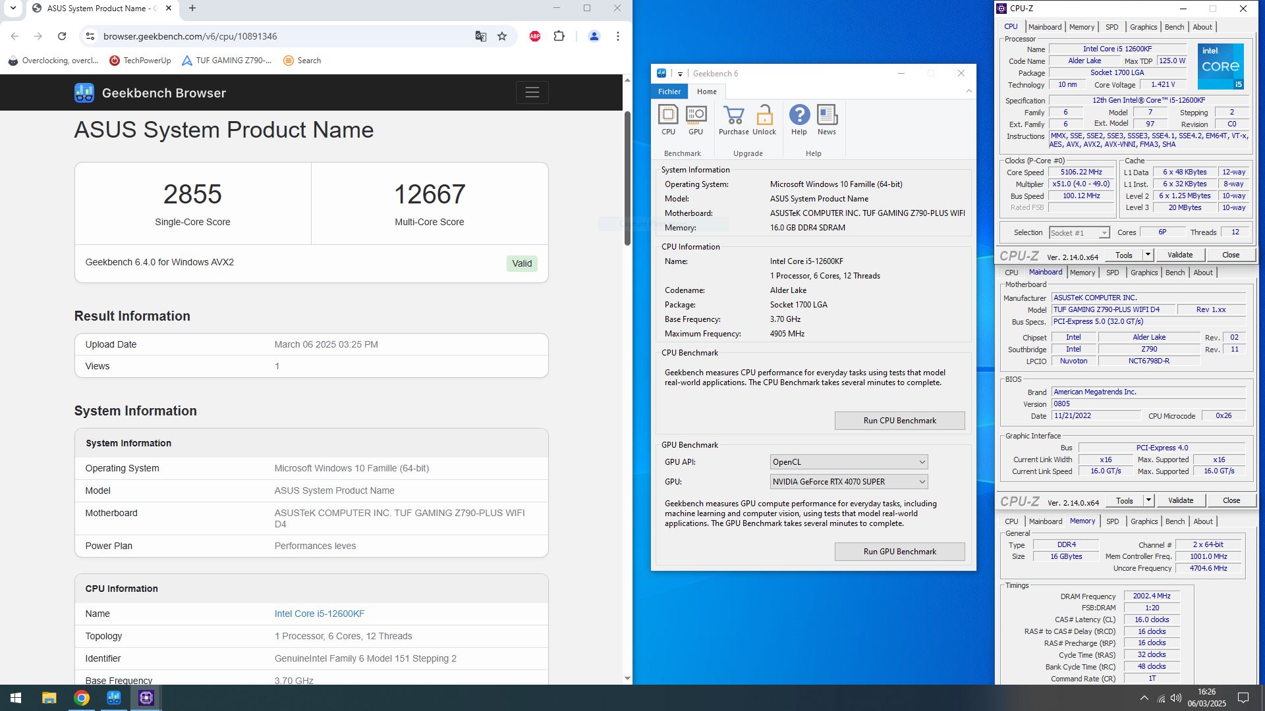Click the translate page icon in address bar
This screenshot has width=1265, height=711.
[x=480, y=36]
